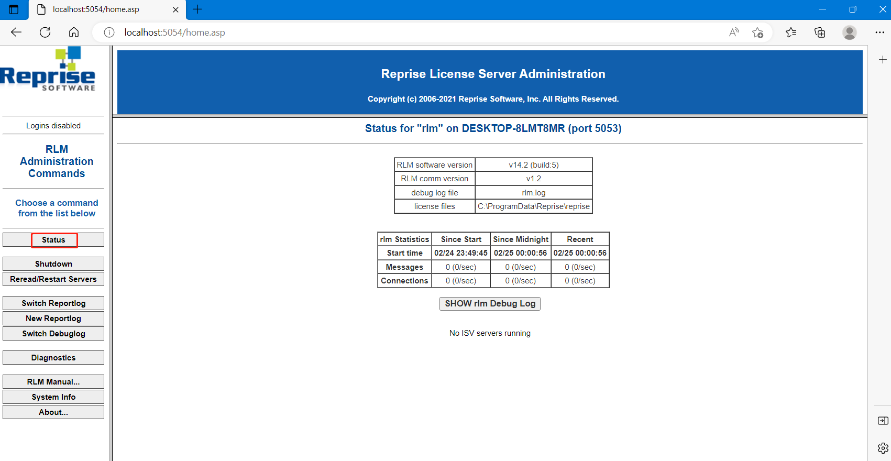Click C:\ProgramData\Reprise\reprise license path cell
The height and width of the screenshot is (461, 891).
click(534, 206)
